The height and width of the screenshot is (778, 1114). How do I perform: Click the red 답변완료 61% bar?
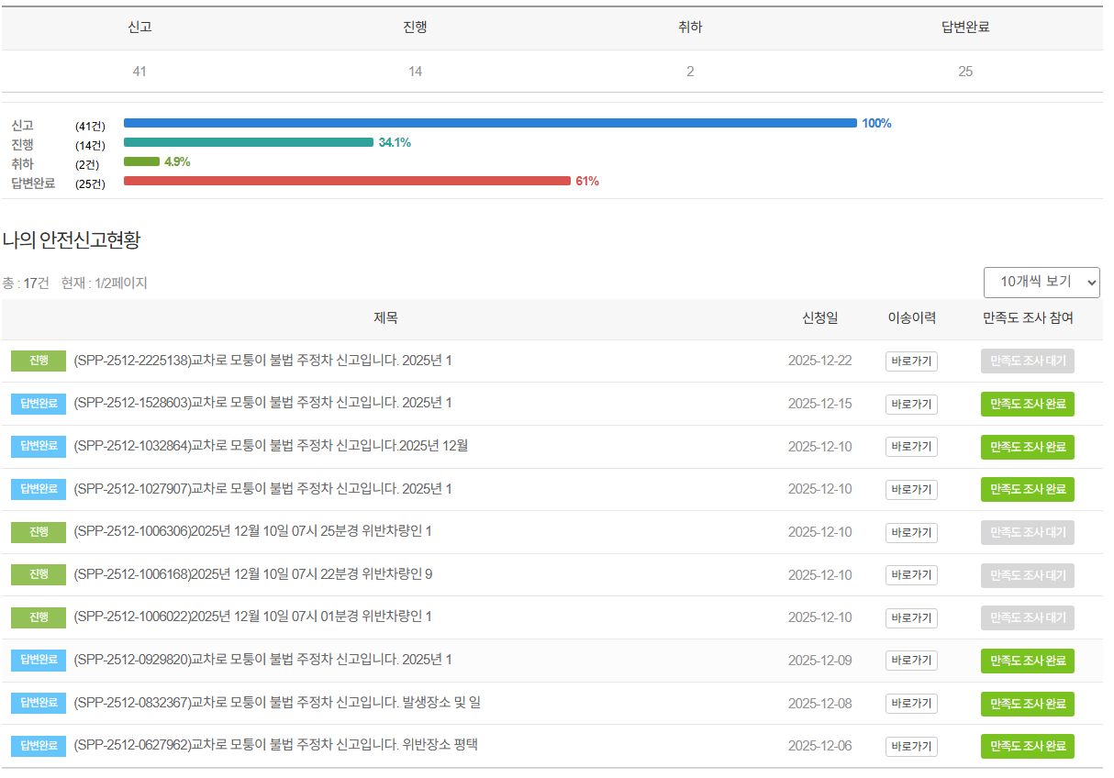(x=347, y=181)
